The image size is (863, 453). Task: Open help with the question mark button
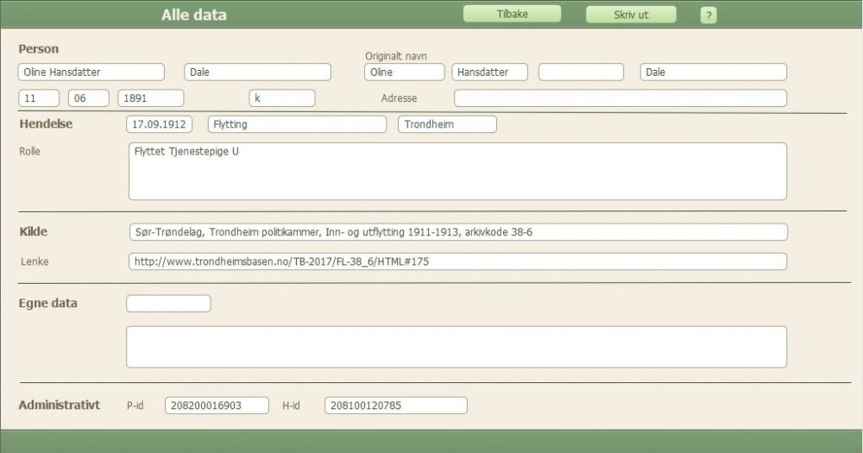[x=708, y=16]
